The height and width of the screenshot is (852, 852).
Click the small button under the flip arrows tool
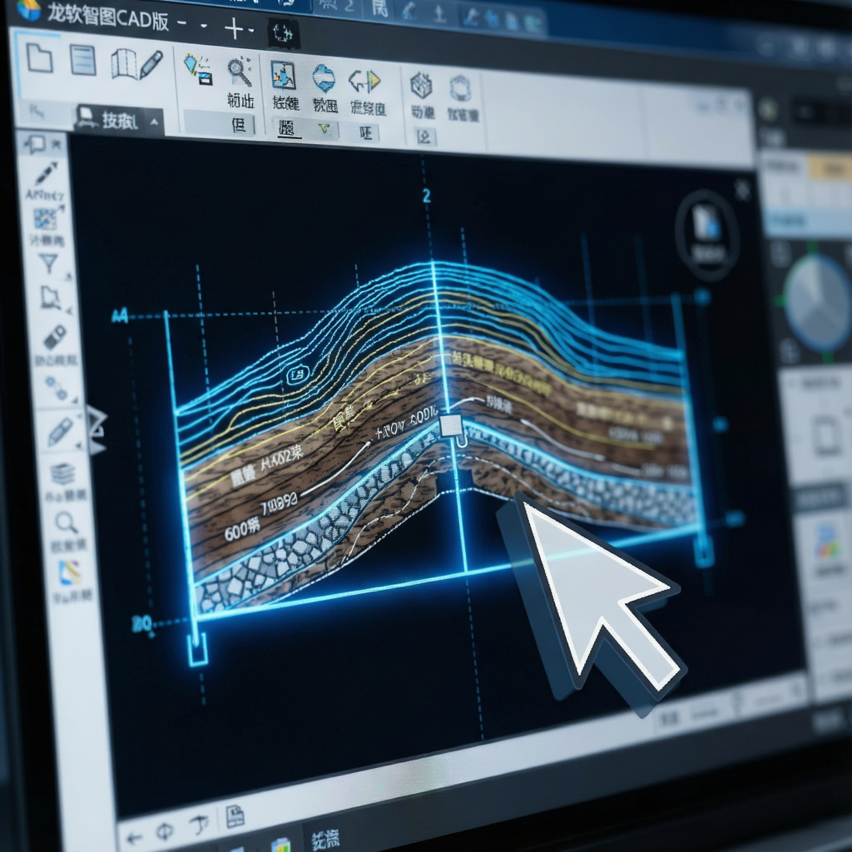tap(366, 133)
